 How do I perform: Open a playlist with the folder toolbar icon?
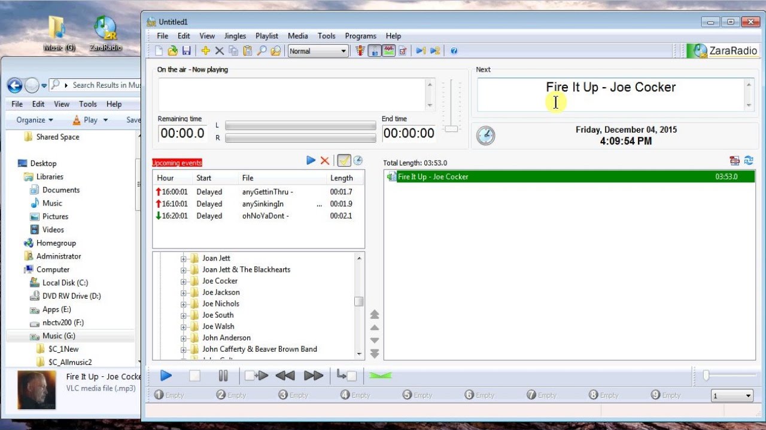pyautogui.click(x=173, y=51)
